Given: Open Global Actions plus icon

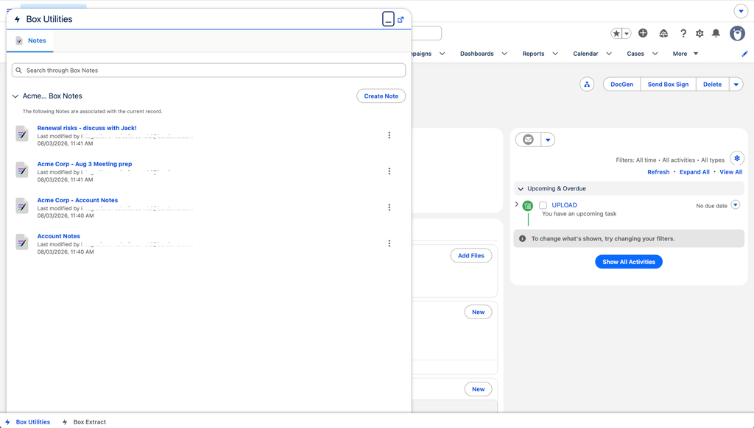Looking at the screenshot, I should pyautogui.click(x=643, y=32).
